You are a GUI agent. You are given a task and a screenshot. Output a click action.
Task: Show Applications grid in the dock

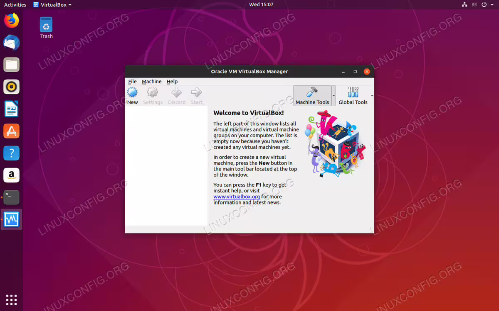(x=12, y=299)
